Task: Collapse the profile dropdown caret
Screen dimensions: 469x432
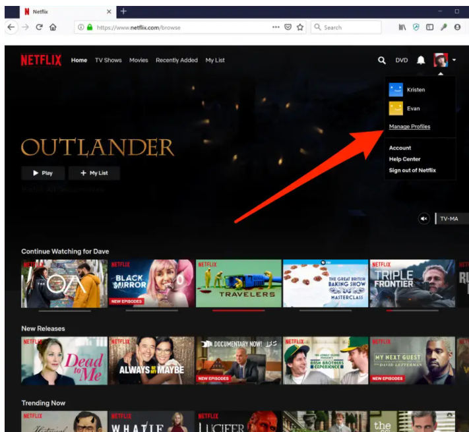Action: click(454, 60)
